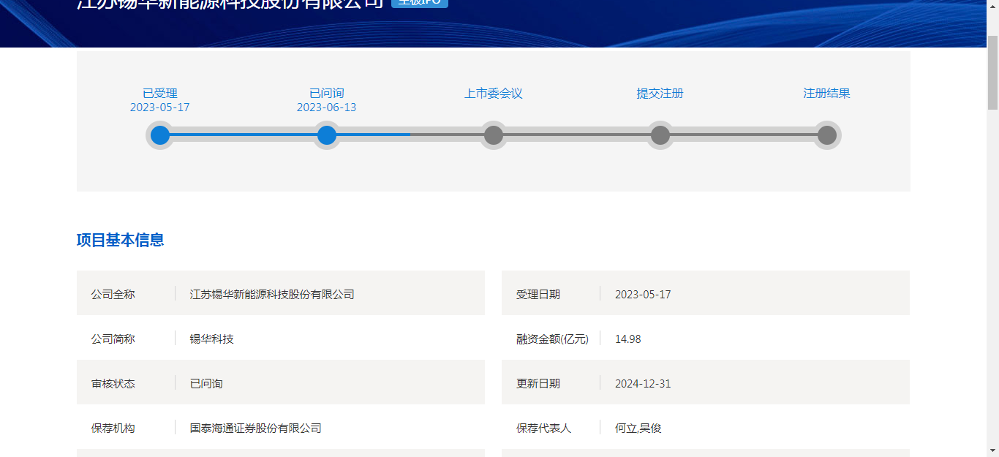999x457 pixels.
Task: Click the 上市委会议 timeline step circle
Action: (494, 135)
